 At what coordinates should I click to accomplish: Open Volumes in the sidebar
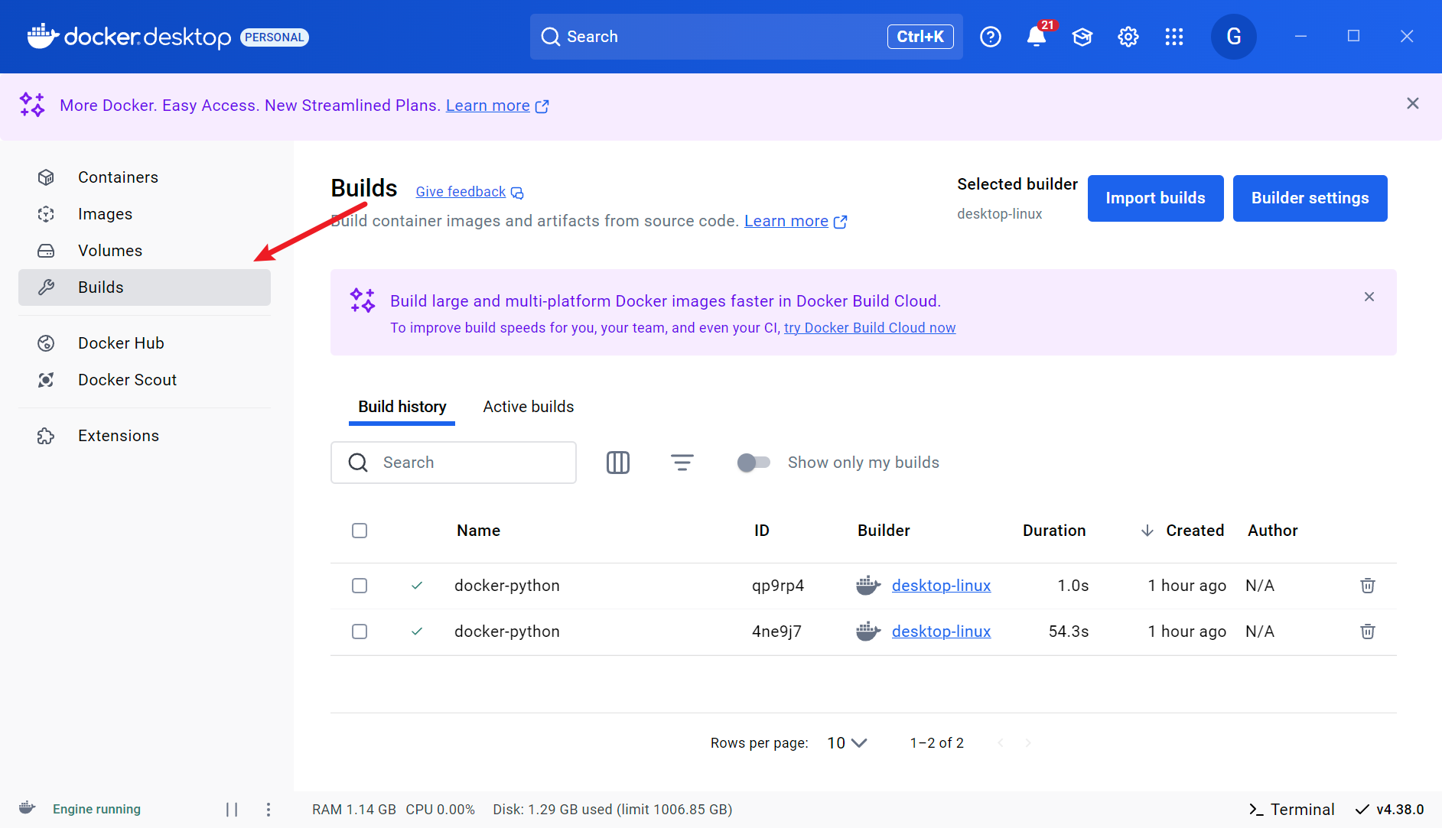point(145,251)
